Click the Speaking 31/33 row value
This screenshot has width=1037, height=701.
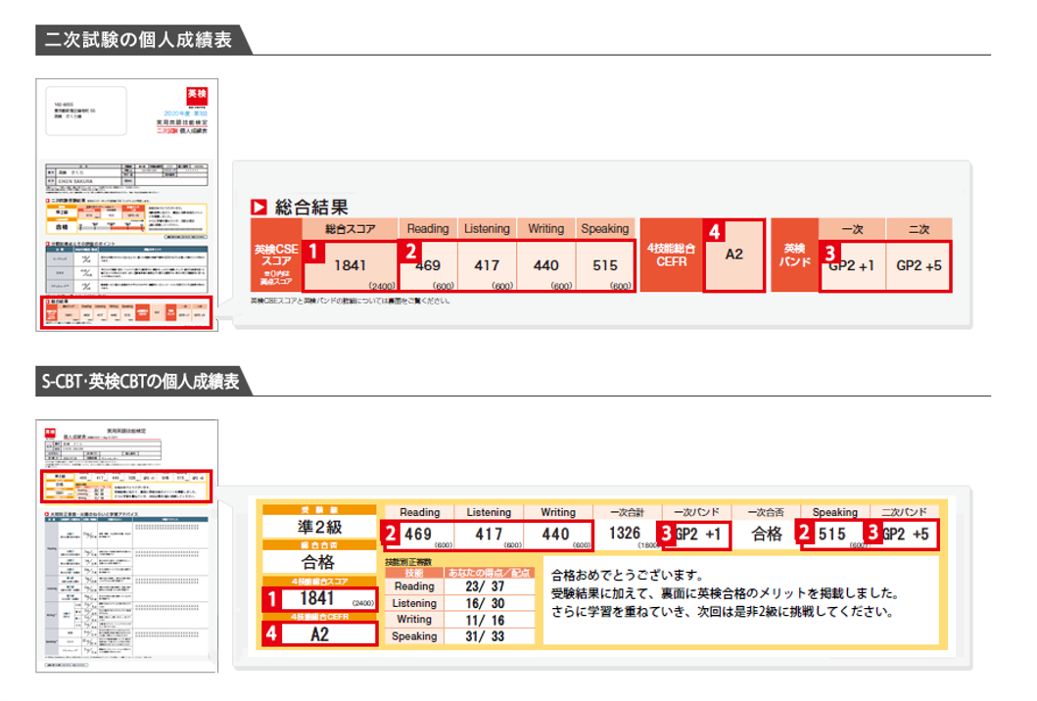[x=485, y=636]
